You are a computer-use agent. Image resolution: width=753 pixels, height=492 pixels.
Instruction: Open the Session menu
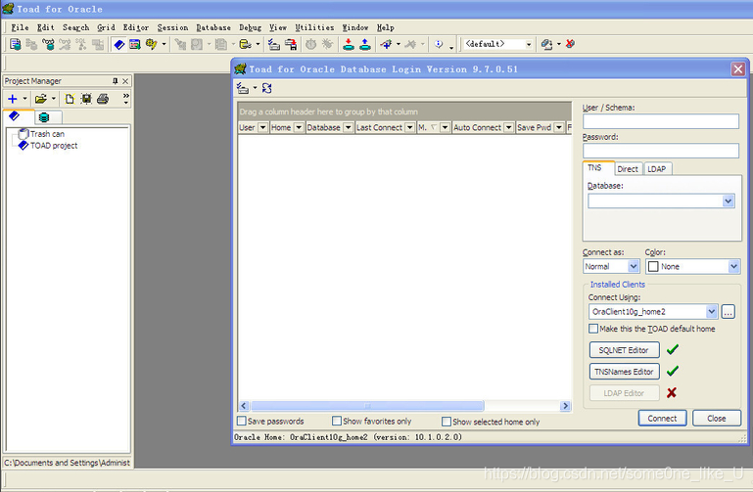[x=172, y=27]
